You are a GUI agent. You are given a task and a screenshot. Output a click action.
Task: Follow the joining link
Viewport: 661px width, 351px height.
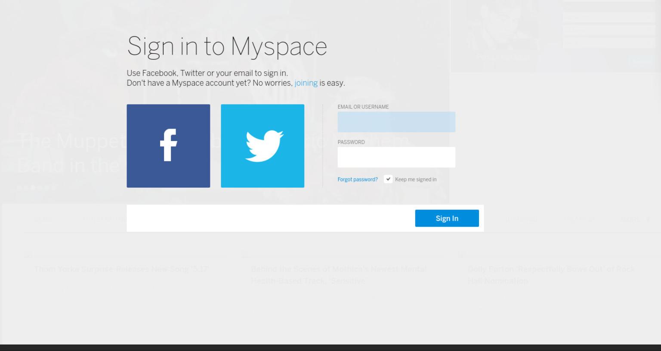coord(306,83)
